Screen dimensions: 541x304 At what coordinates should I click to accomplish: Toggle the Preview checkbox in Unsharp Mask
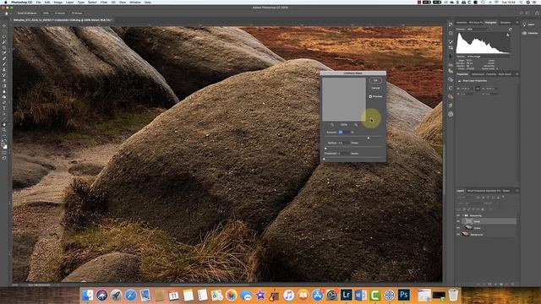(370, 96)
